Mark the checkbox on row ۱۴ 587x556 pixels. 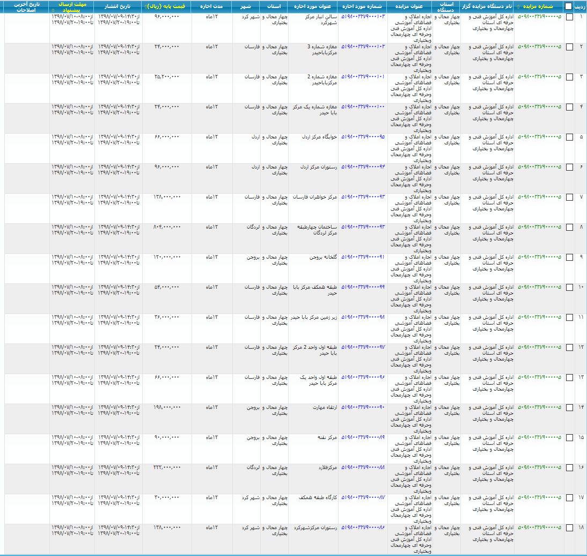[569, 407]
